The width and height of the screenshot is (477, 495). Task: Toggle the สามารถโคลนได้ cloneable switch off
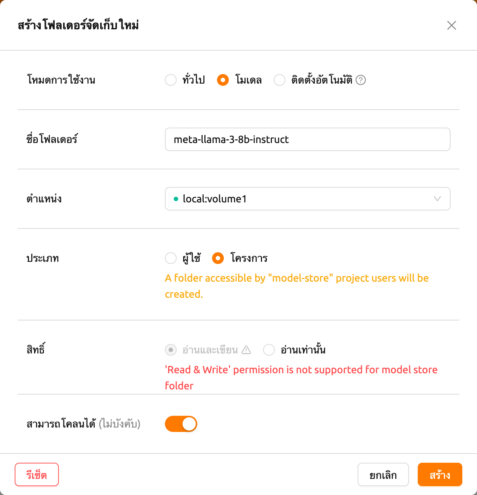[181, 424]
